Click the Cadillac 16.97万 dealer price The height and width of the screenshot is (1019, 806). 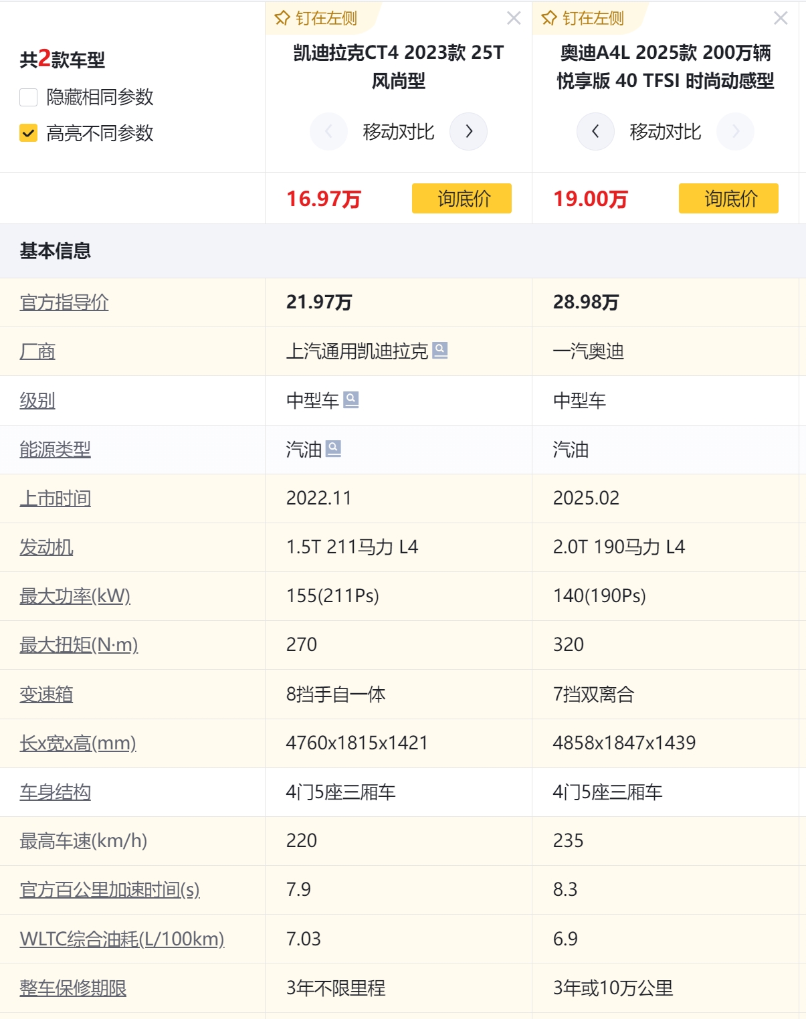tap(324, 199)
